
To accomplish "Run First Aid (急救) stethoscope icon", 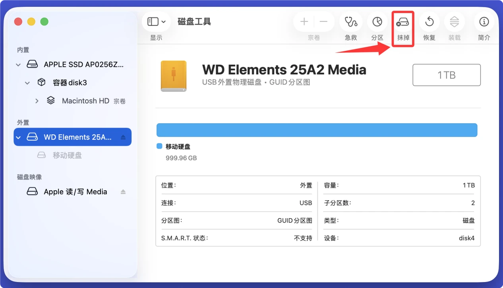I will [351, 21].
